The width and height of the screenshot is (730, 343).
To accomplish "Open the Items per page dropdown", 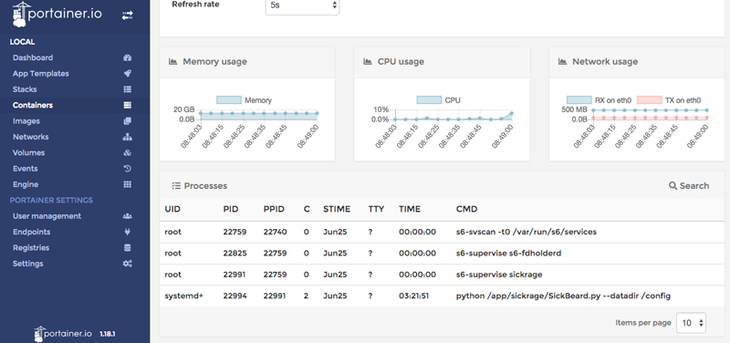I will click(x=691, y=323).
